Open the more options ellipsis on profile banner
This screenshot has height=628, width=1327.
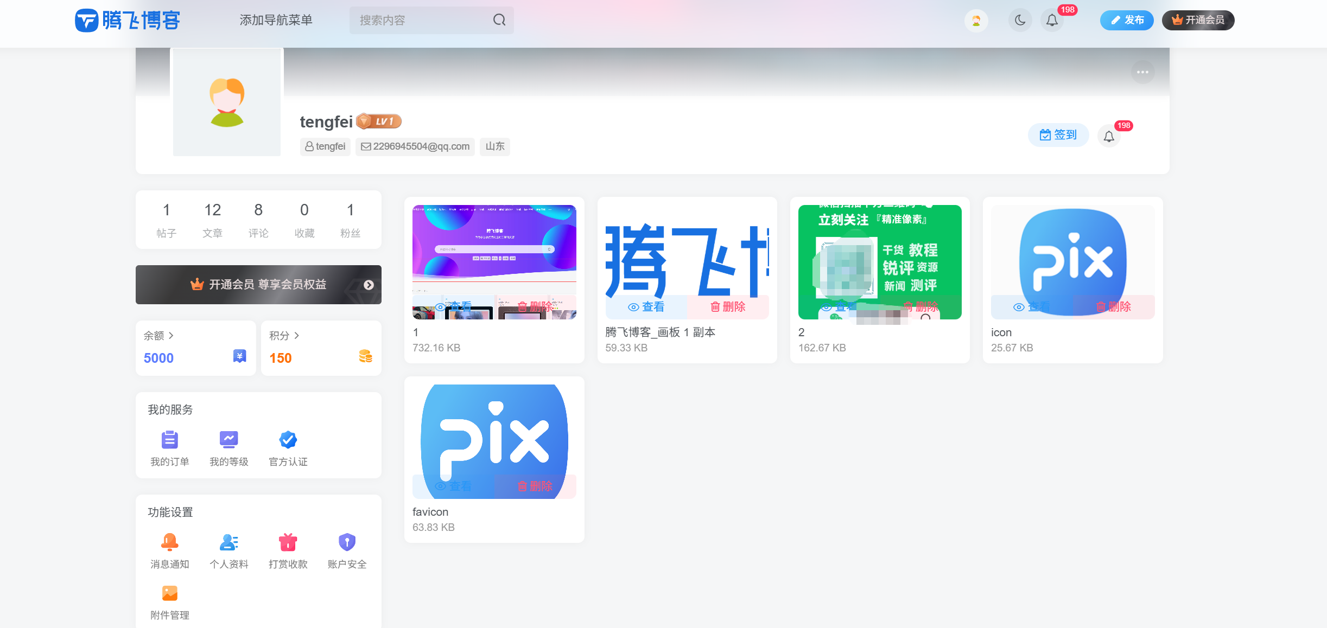[x=1143, y=72]
